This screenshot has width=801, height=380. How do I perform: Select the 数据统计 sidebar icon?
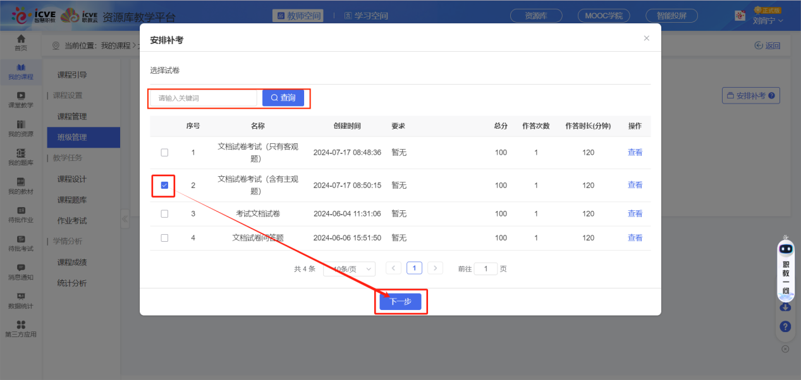tap(21, 300)
